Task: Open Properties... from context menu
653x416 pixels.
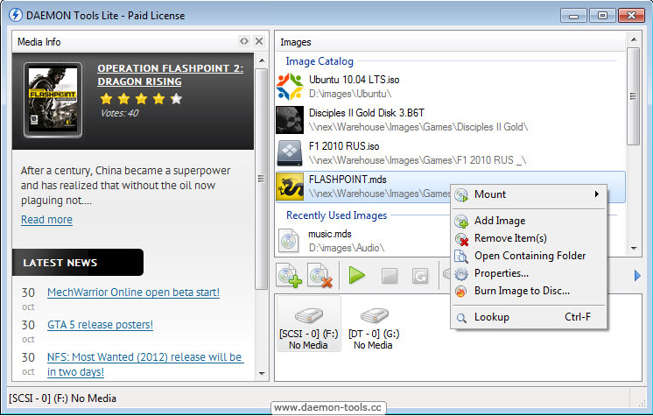Action: click(528, 273)
